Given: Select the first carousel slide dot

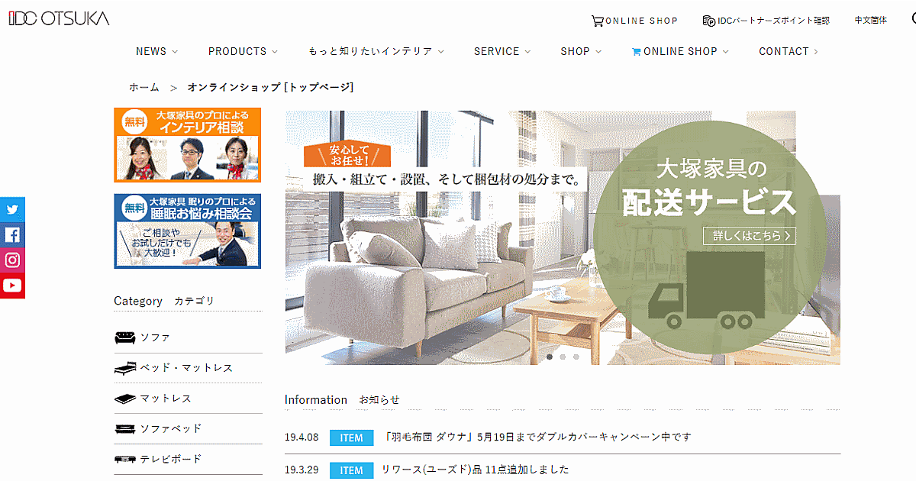Looking at the screenshot, I should 549,357.
